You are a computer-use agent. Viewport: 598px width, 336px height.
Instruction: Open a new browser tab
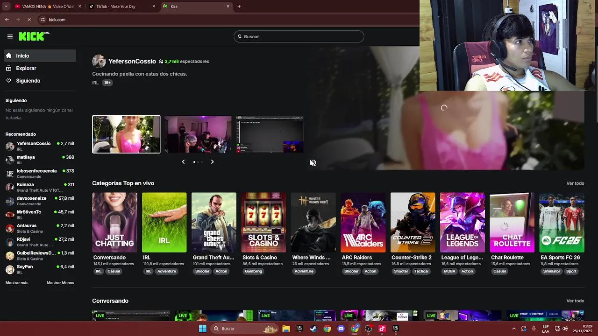click(x=239, y=7)
